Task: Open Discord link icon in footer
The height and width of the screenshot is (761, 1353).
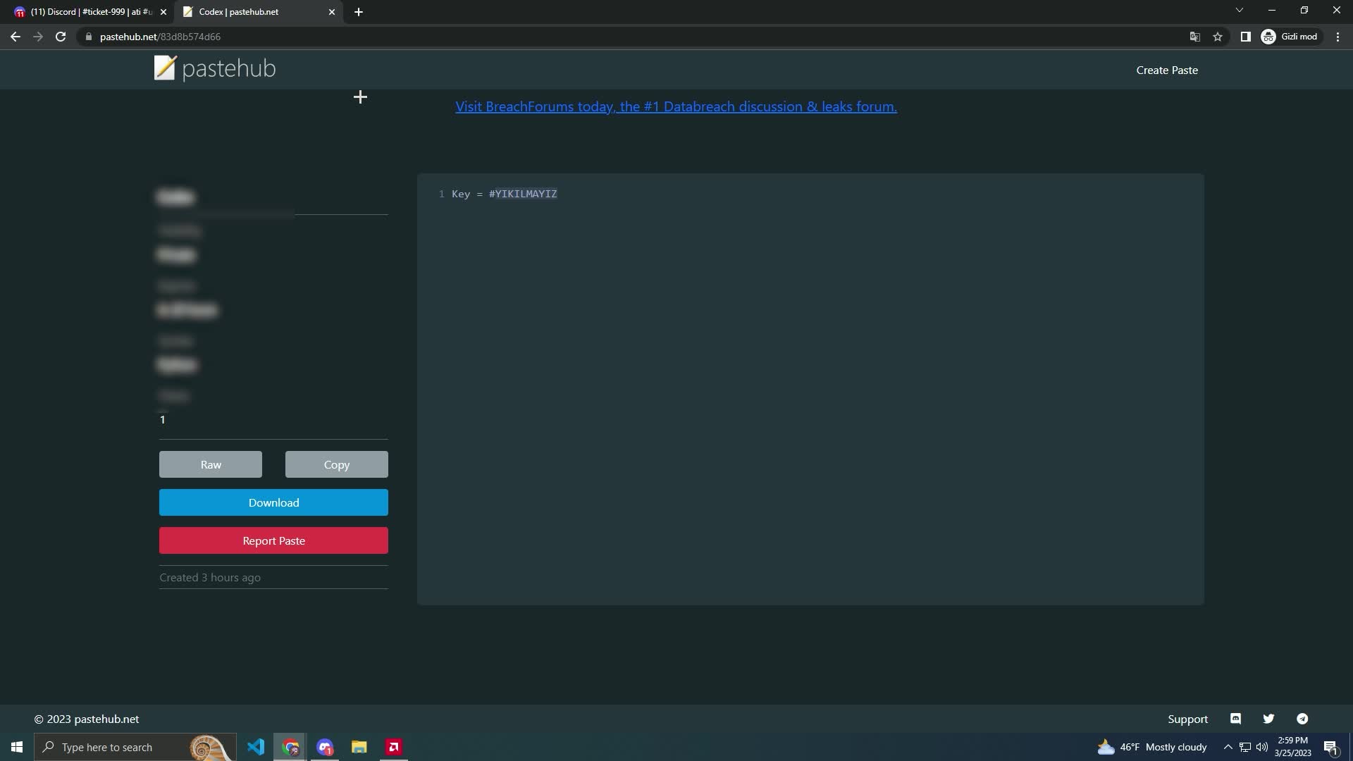Action: point(1235,719)
